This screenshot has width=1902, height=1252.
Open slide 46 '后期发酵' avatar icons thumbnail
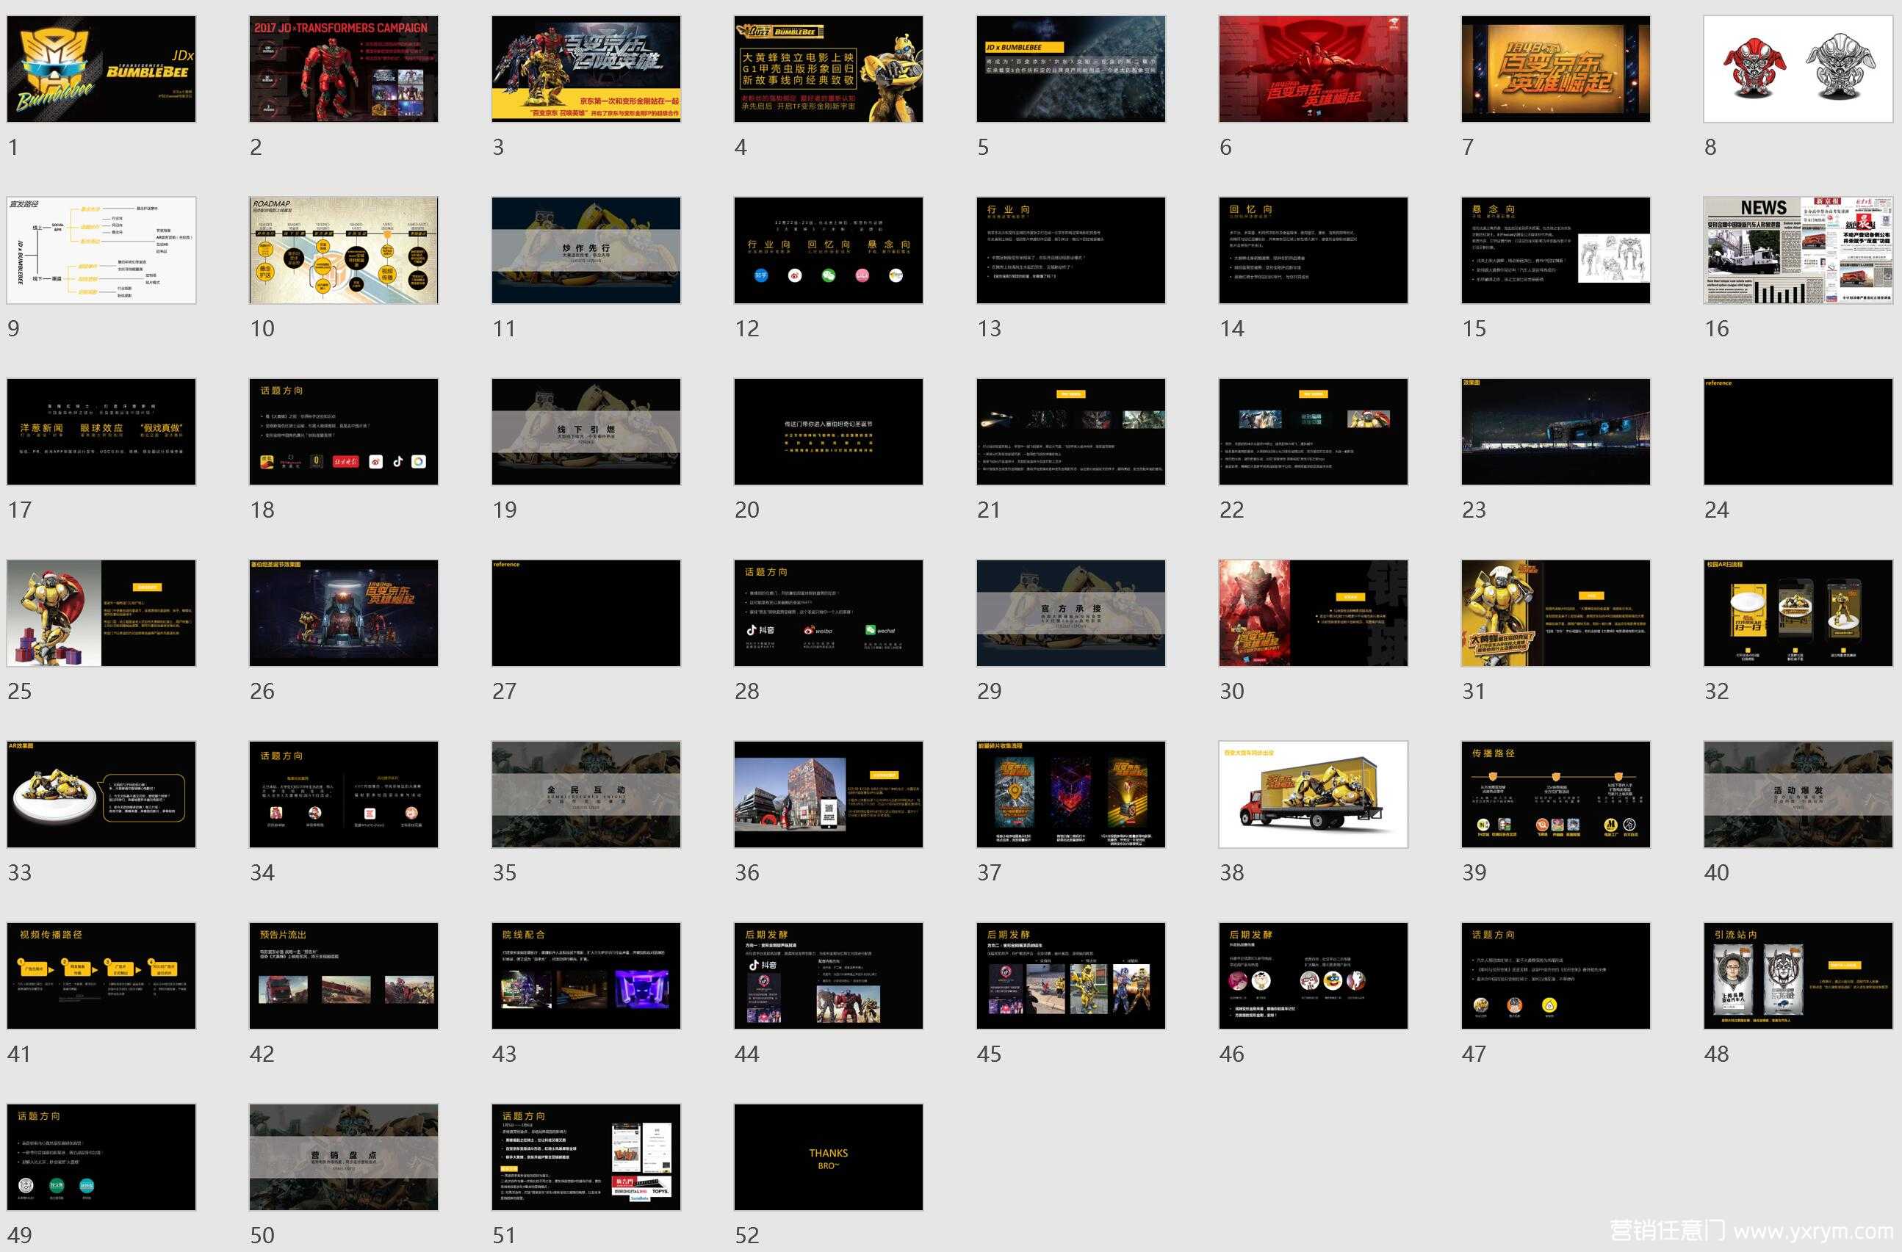pyautogui.click(x=1313, y=976)
